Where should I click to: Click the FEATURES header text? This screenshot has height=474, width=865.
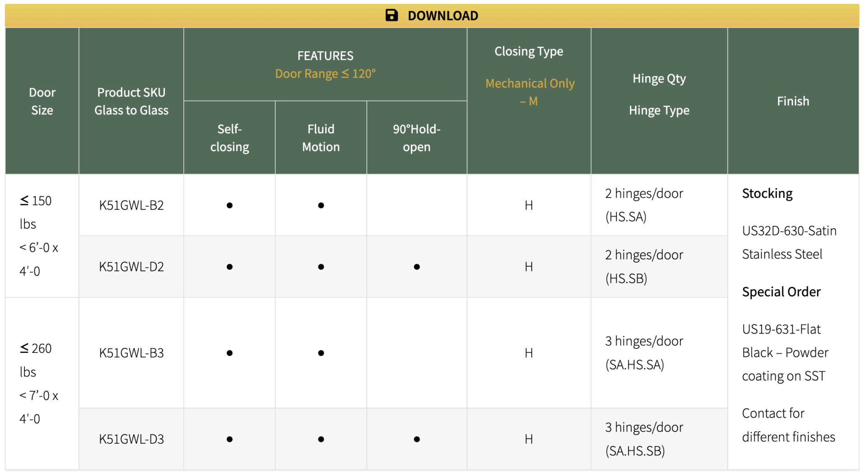325,56
